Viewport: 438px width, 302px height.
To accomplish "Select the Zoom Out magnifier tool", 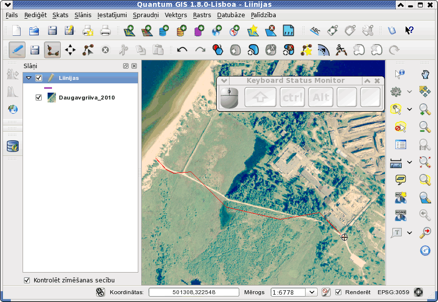I will pyautogui.click(x=425, y=127).
